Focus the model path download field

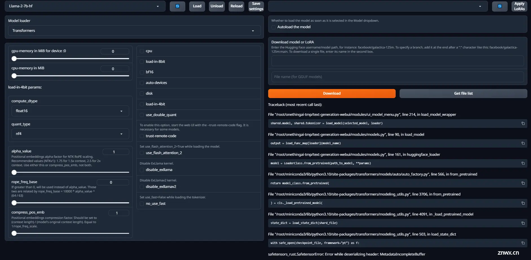click(398, 61)
